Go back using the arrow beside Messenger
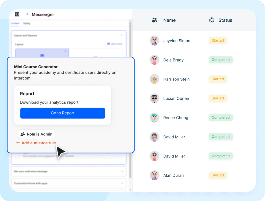This screenshot has width=265, height=201. point(27,14)
